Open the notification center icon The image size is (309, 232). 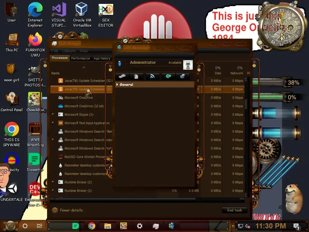pyautogui.click(x=296, y=226)
